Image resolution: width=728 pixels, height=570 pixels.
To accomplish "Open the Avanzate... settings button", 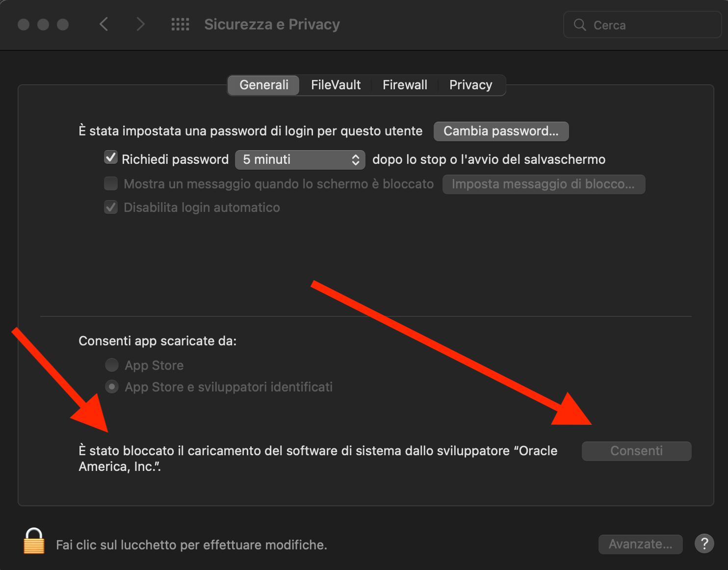I will tap(640, 544).
